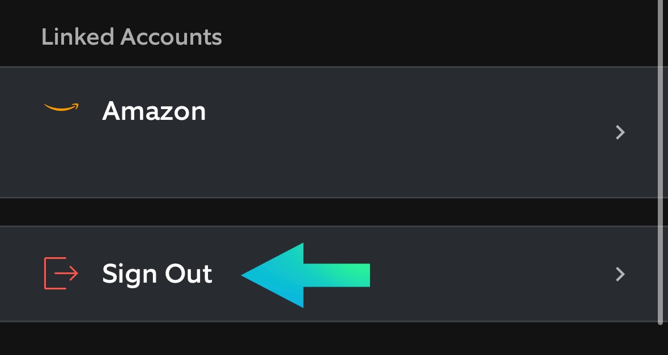Select the Amazon linked account label
Image resolution: width=668 pixels, height=355 pixels.
point(154,111)
